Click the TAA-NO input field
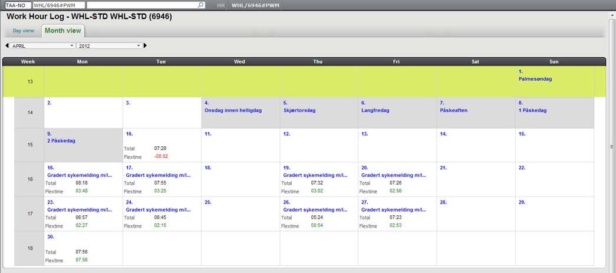The width and height of the screenshot is (616, 273). (16, 5)
